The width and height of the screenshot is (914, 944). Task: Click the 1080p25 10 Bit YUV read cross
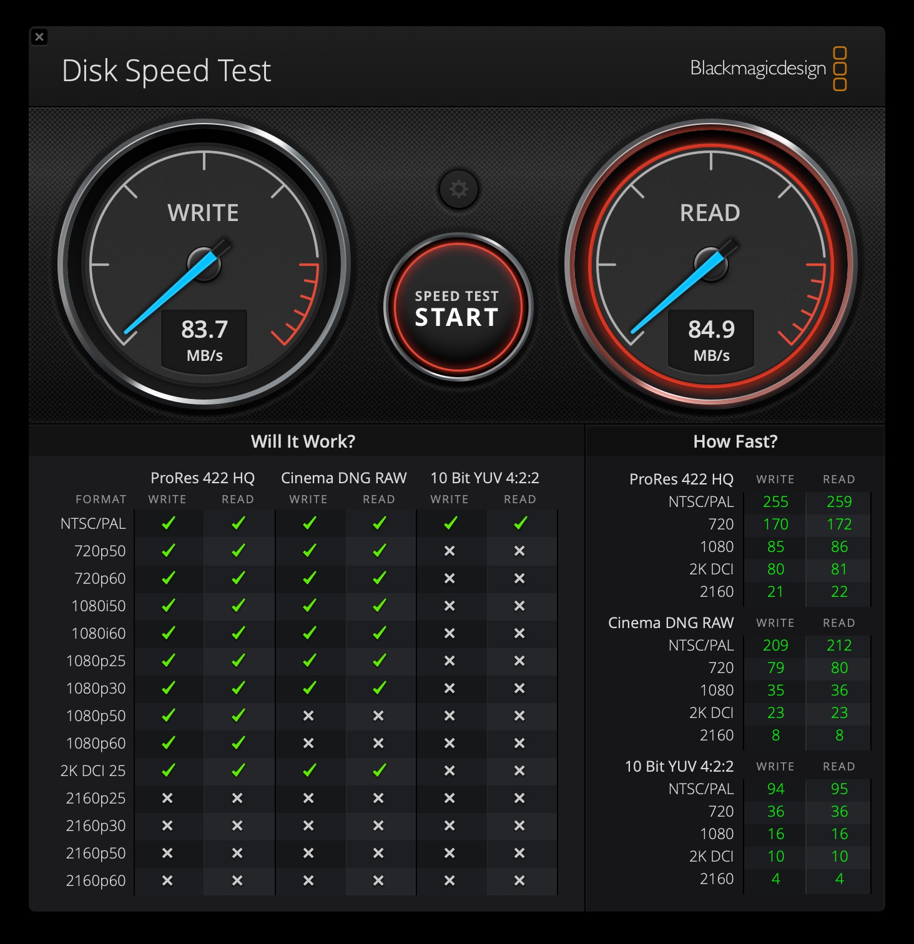519,661
